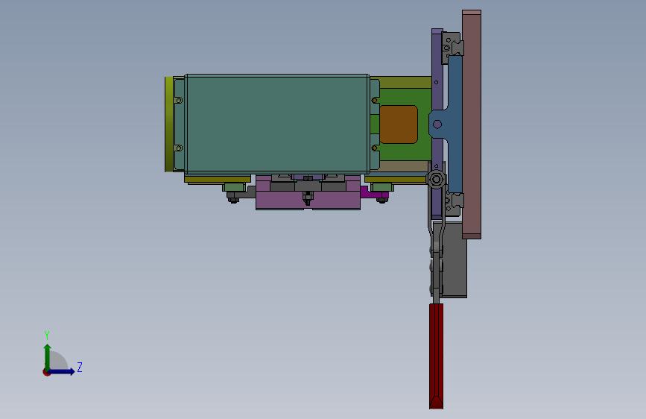Select the small magenta block beside the purple base

374,192
